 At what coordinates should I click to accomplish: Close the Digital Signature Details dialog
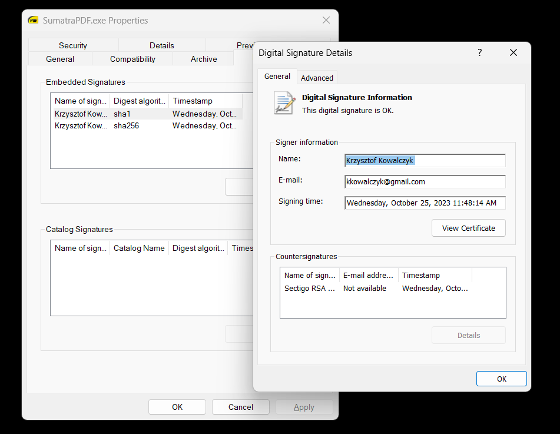(x=513, y=52)
